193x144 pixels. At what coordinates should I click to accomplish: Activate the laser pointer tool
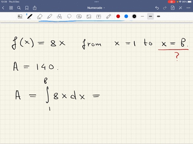109,16
